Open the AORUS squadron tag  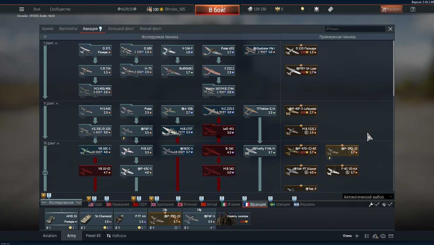pyautogui.click(x=127, y=9)
